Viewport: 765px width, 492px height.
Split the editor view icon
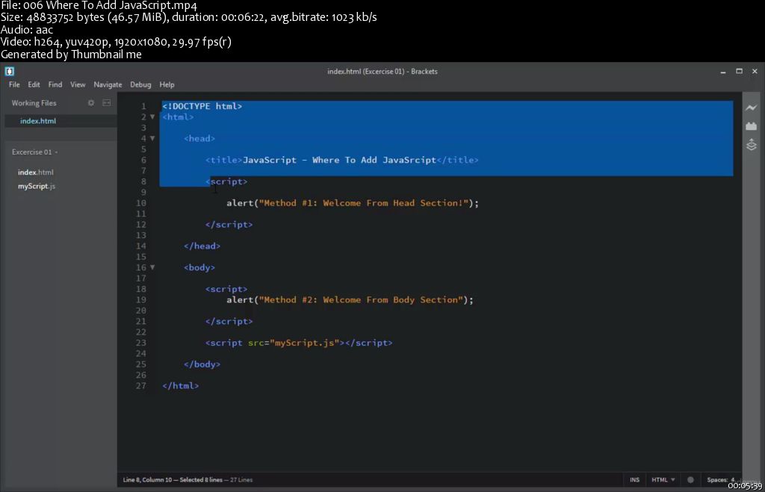[x=106, y=103]
